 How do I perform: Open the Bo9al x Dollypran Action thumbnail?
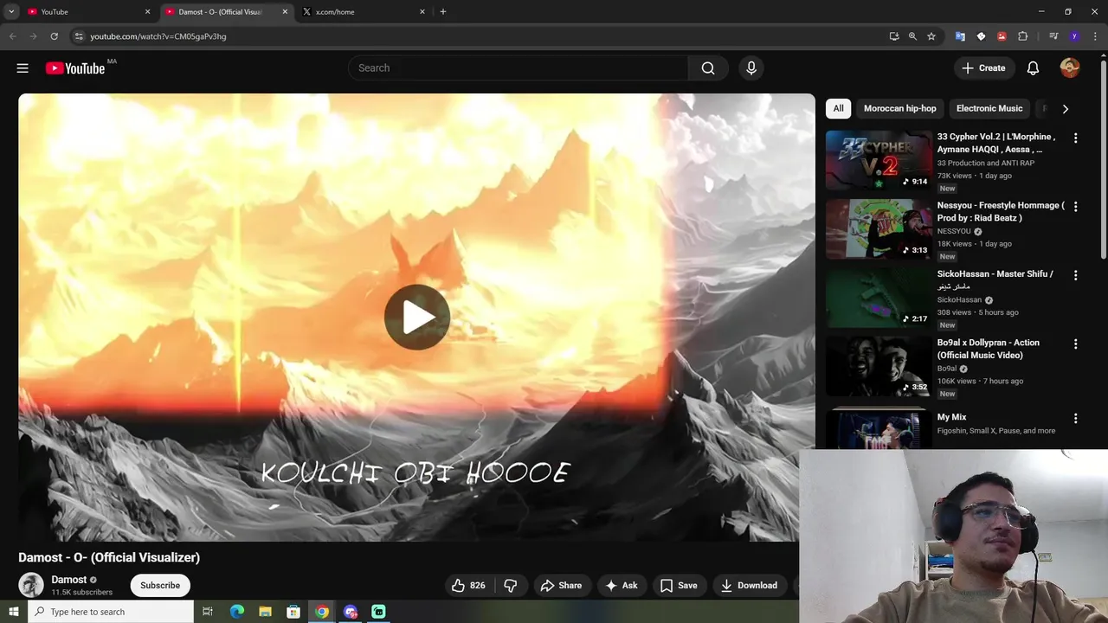879,366
